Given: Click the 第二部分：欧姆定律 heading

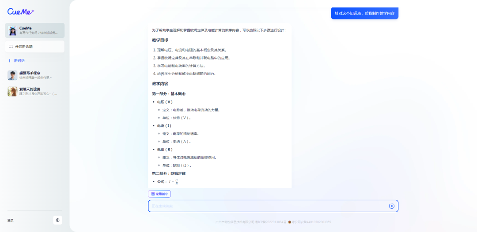Looking at the screenshot, I should [169, 173].
